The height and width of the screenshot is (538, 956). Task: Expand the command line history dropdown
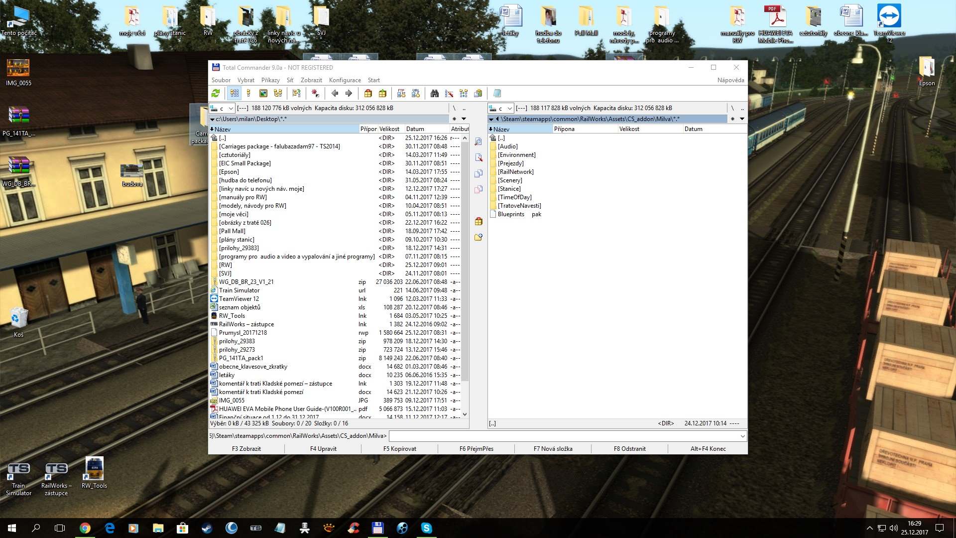[742, 436]
